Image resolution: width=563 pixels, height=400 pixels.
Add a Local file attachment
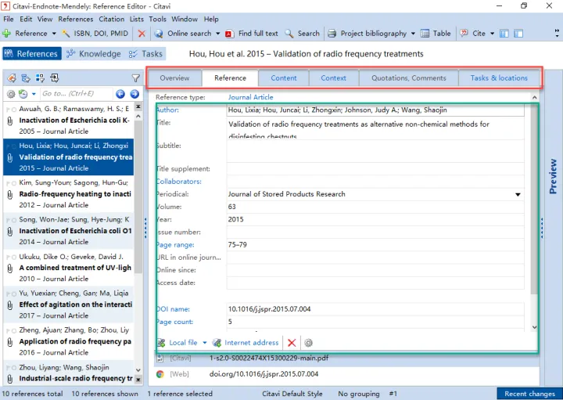click(178, 343)
